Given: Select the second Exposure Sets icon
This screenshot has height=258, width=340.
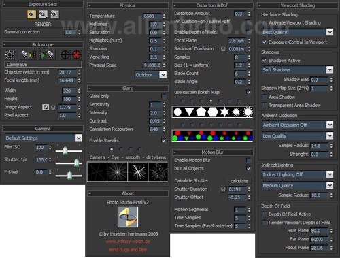Looking at the screenshot, I should 43,14.
